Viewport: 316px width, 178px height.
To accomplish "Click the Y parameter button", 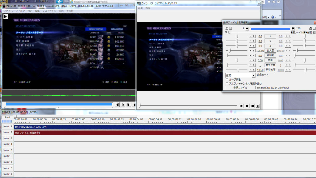I will coord(270,41).
